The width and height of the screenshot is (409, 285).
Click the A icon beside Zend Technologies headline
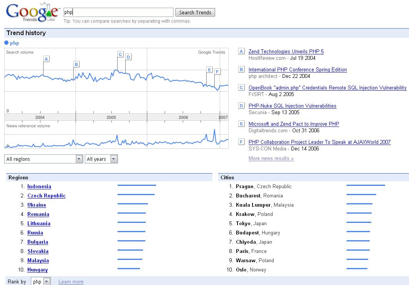241,51
